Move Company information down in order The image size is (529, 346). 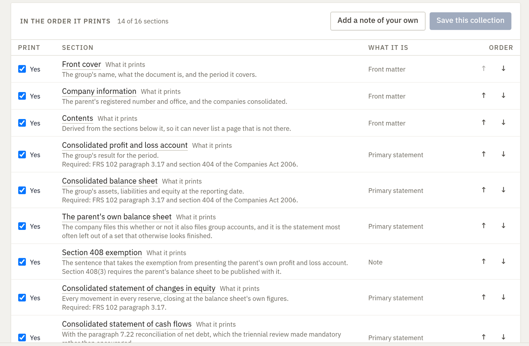tap(503, 96)
